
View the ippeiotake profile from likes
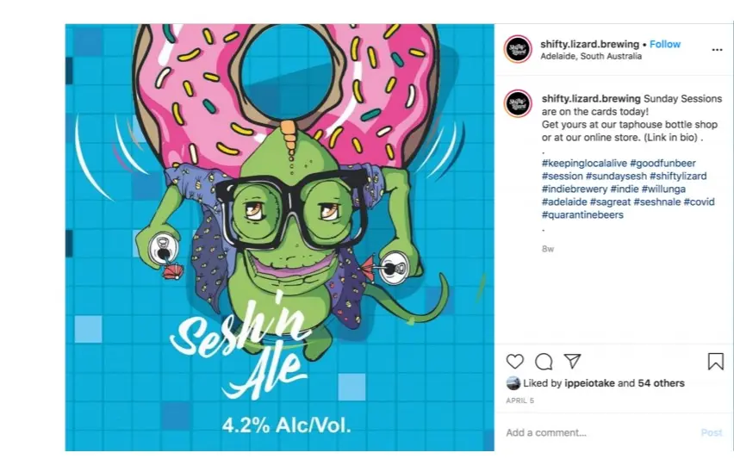(x=589, y=383)
